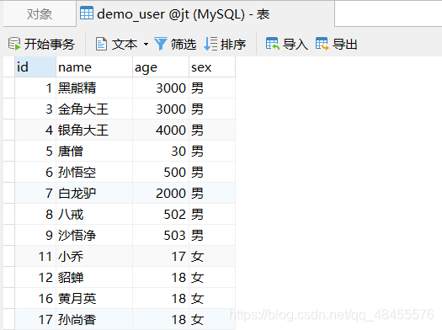The width and height of the screenshot is (442, 330).
Task: Click the name cell 唐僧
Action: tap(94, 151)
